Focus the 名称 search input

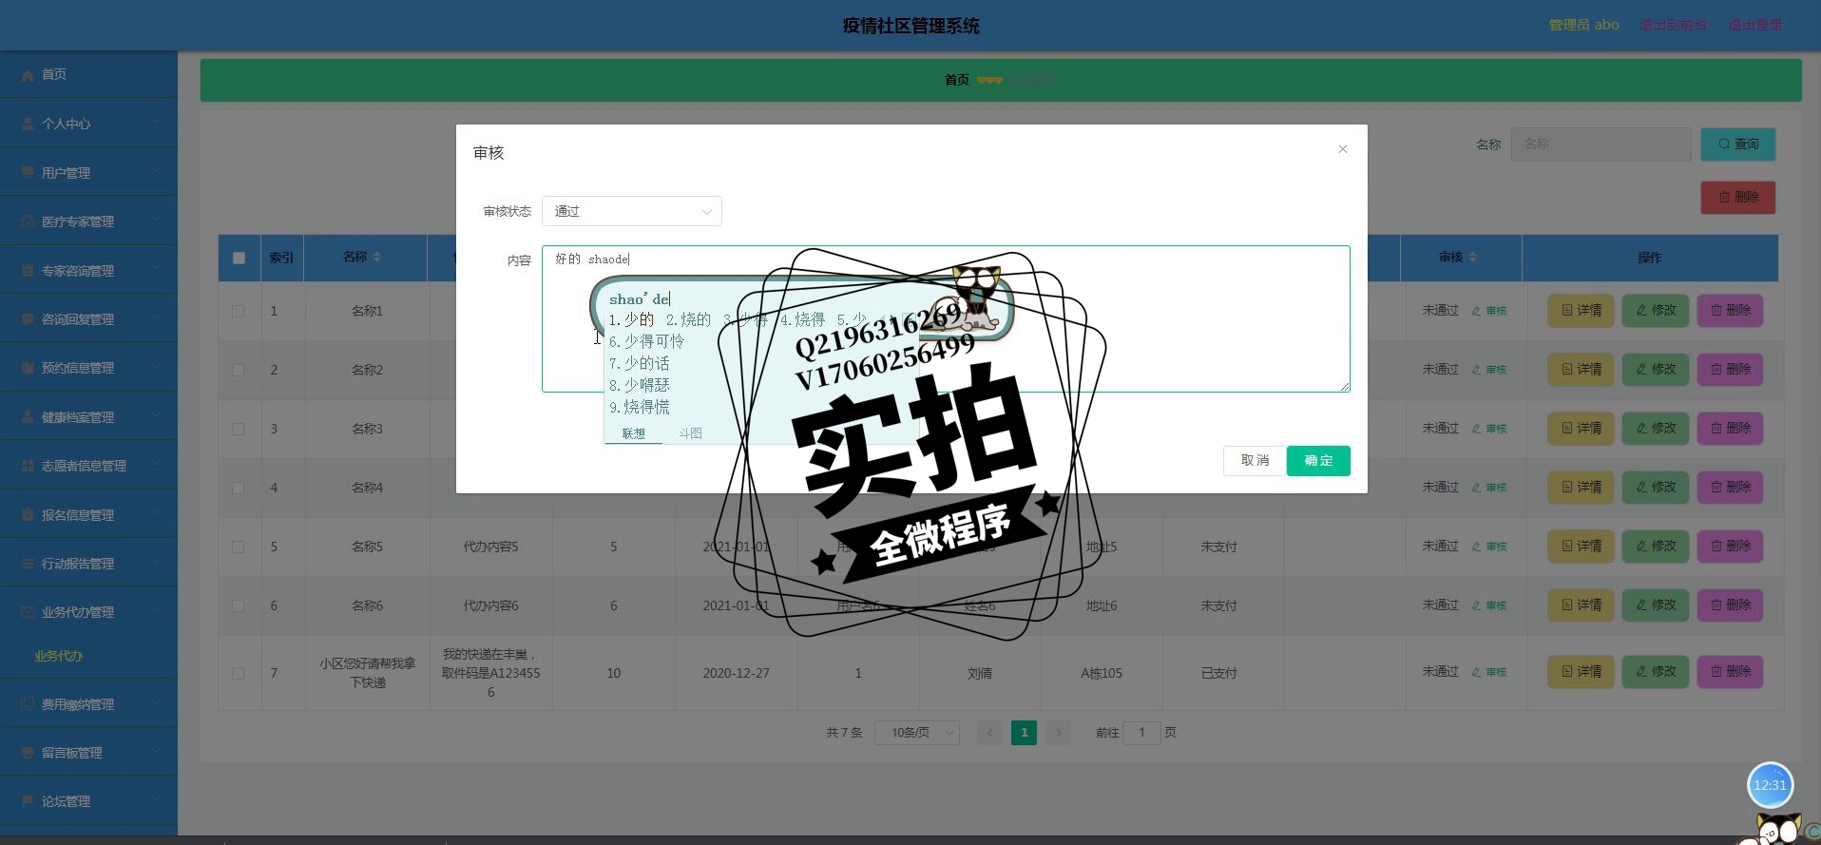tap(1601, 144)
